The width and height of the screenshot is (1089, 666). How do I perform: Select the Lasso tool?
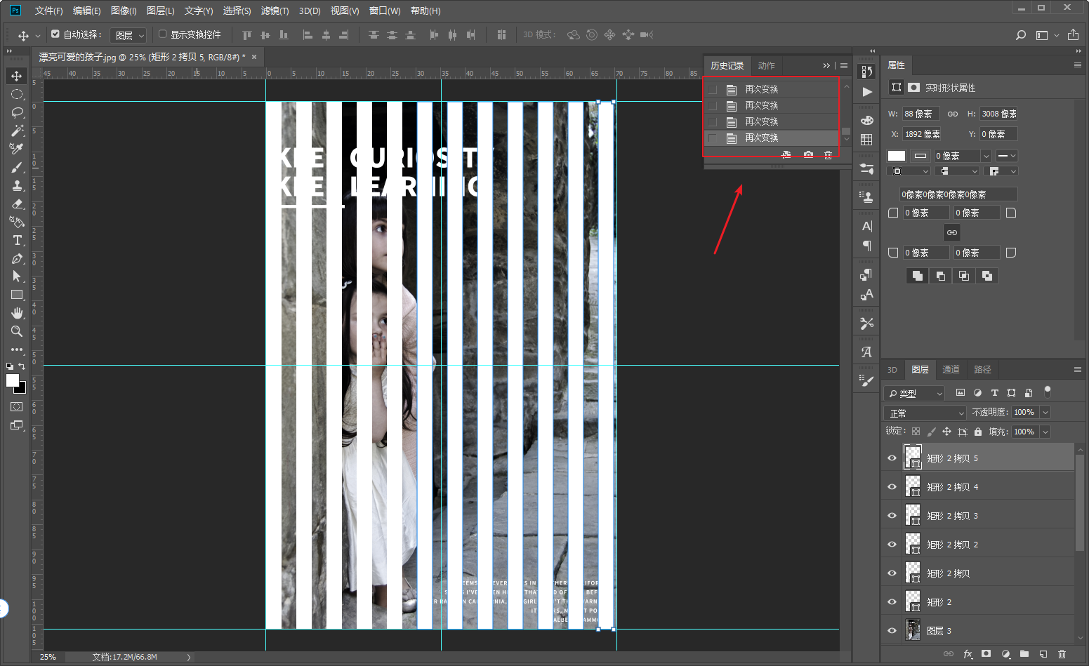[17, 112]
